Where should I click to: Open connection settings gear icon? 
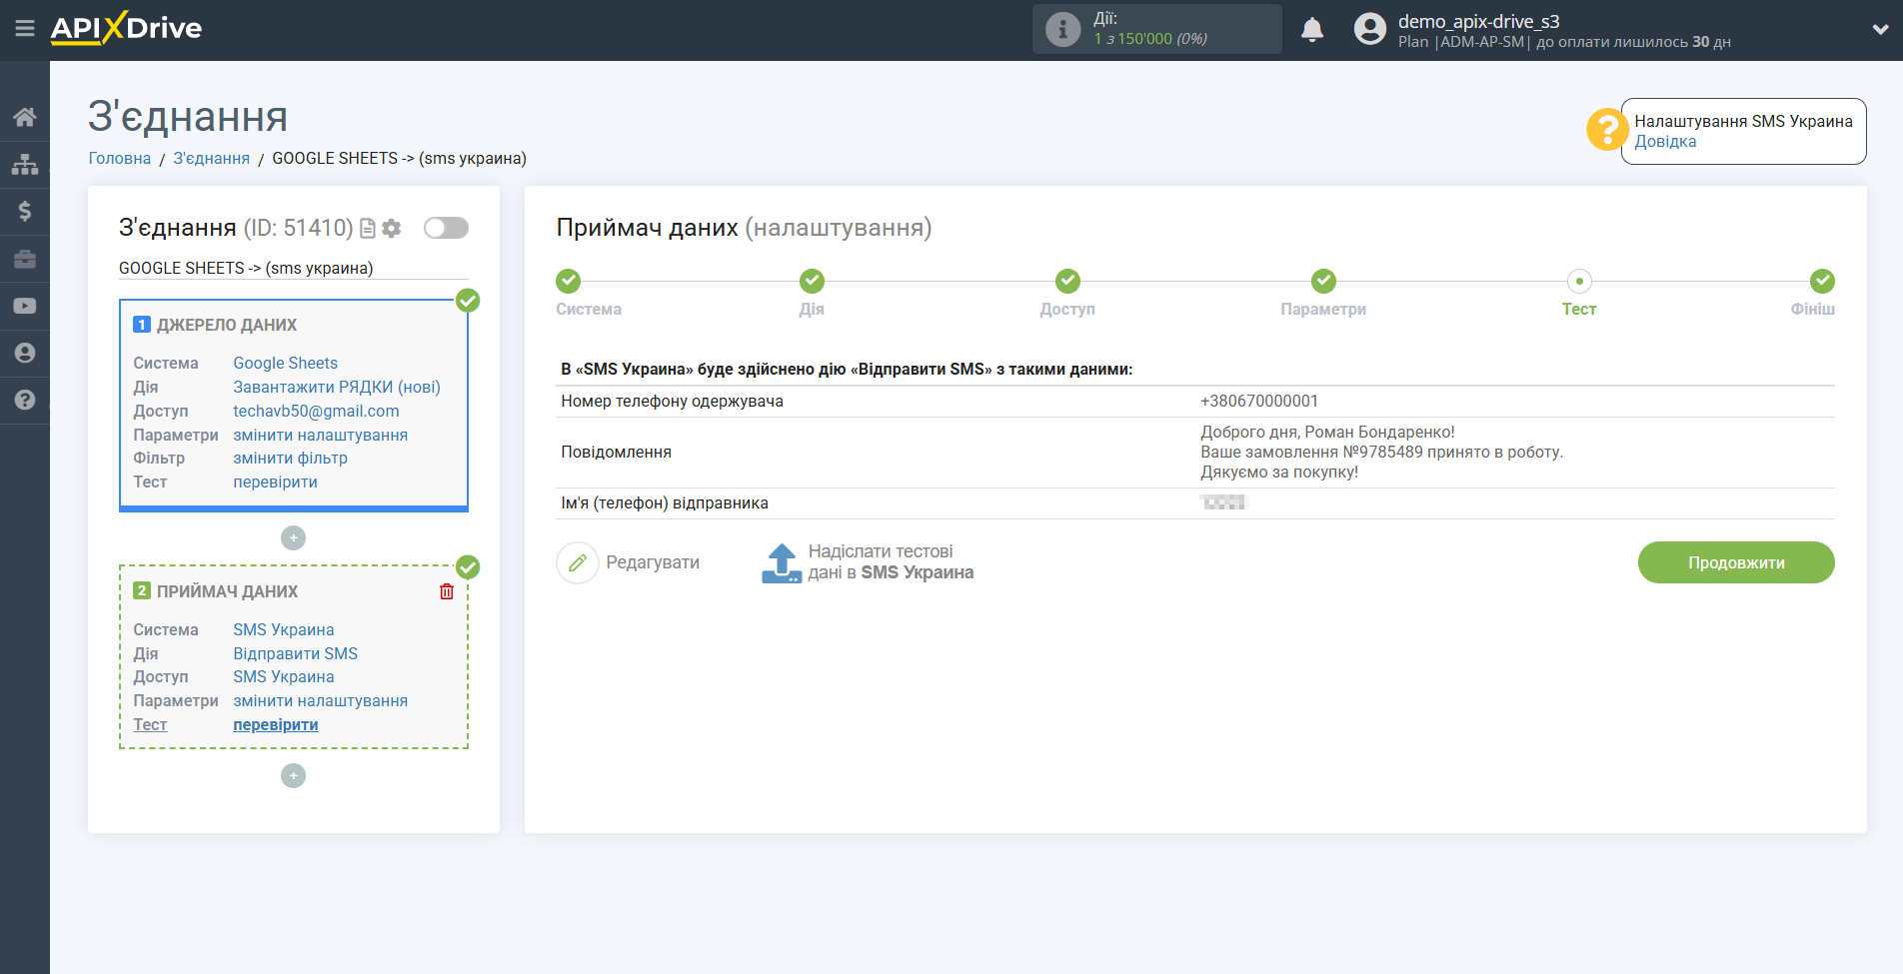[x=392, y=229]
